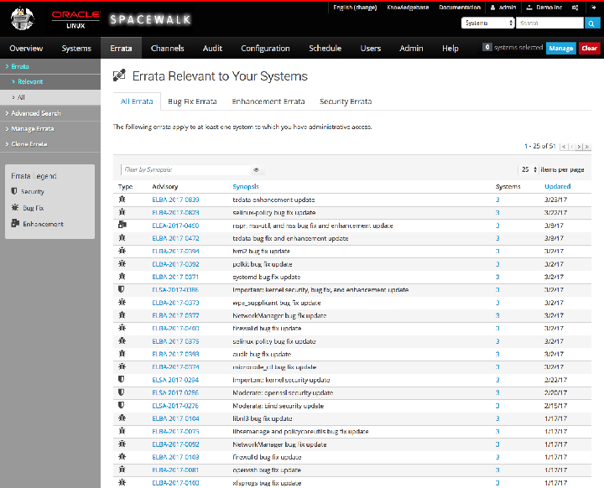Click the errata icon beside the page title
Image resolution: width=604 pixels, height=488 pixels.
point(119,75)
